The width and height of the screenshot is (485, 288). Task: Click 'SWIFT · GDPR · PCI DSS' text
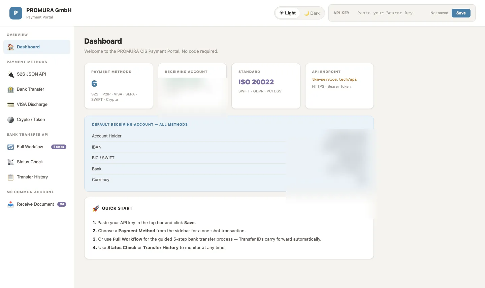tap(260, 91)
